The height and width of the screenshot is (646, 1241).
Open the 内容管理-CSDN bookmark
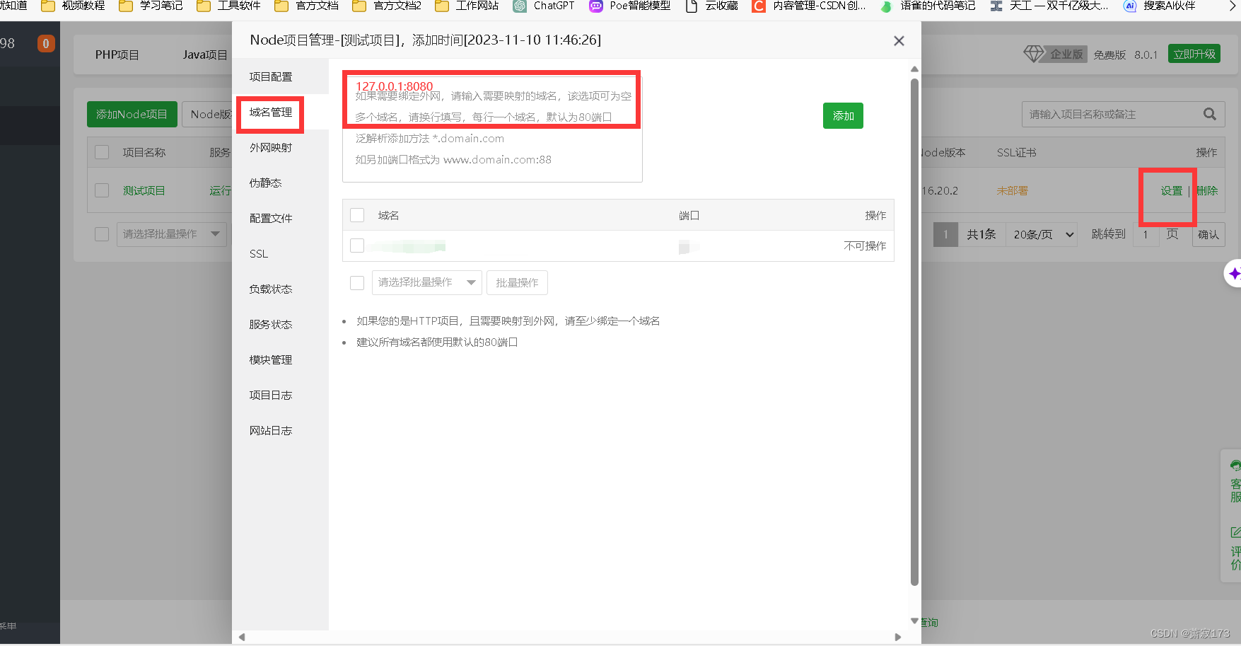pos(809,6)
